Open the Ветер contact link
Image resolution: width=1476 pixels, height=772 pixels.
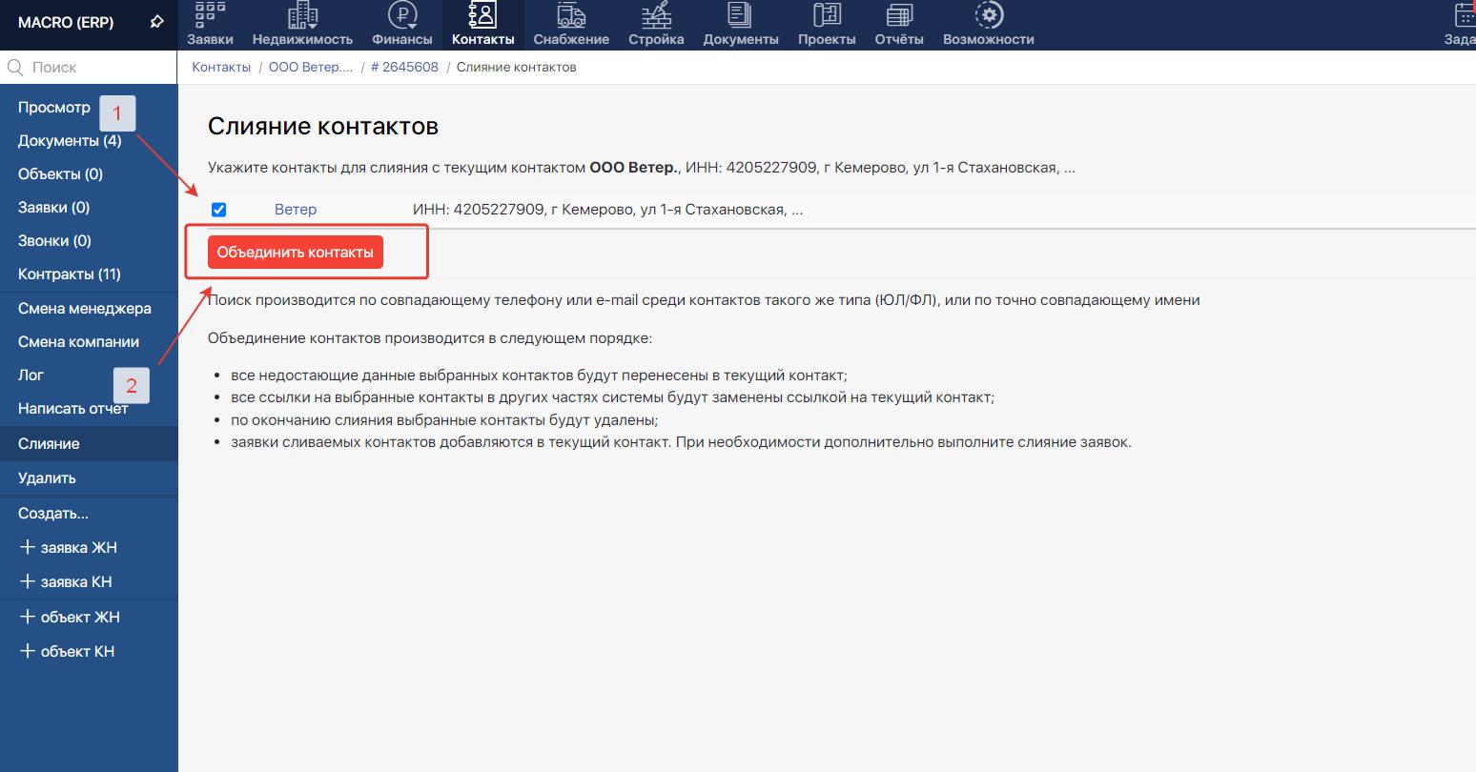[296, 210]
